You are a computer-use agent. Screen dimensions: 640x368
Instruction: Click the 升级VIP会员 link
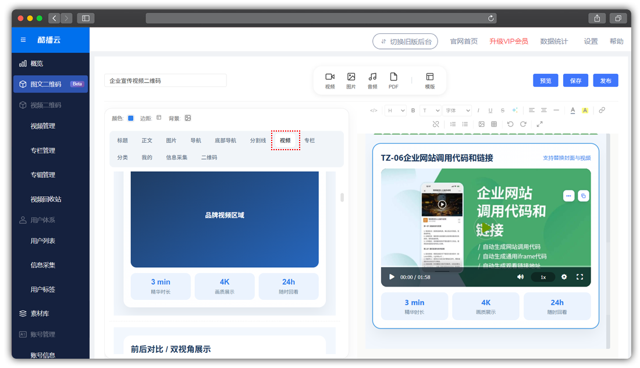coord(509,41)
